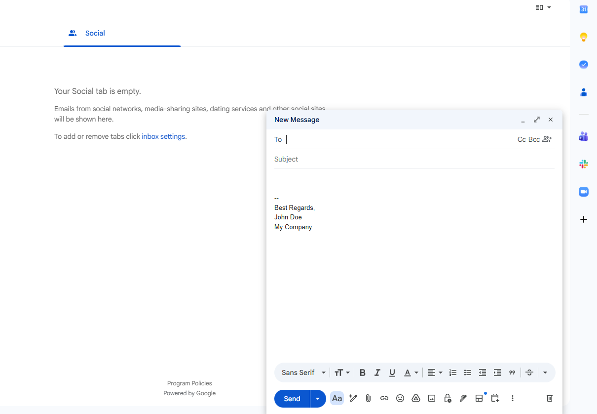Insert a photo into the message
This screenshot has height=414, width=597.
tap(432, 398)
